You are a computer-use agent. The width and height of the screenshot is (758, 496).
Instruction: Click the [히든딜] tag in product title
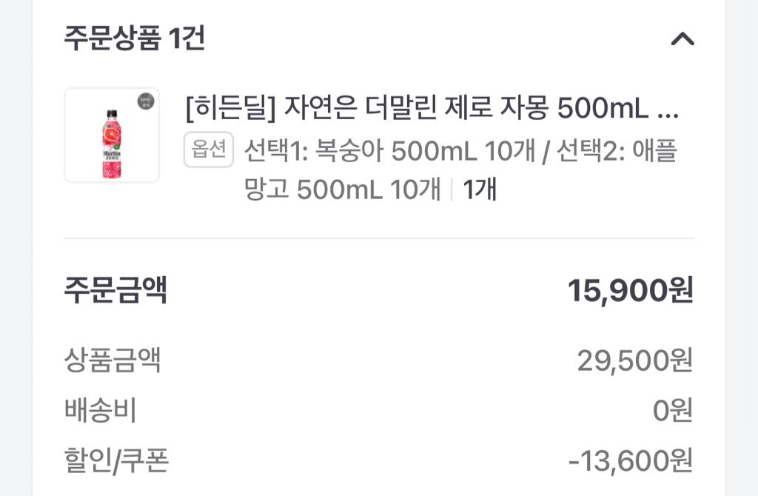[x=230, y=110]
